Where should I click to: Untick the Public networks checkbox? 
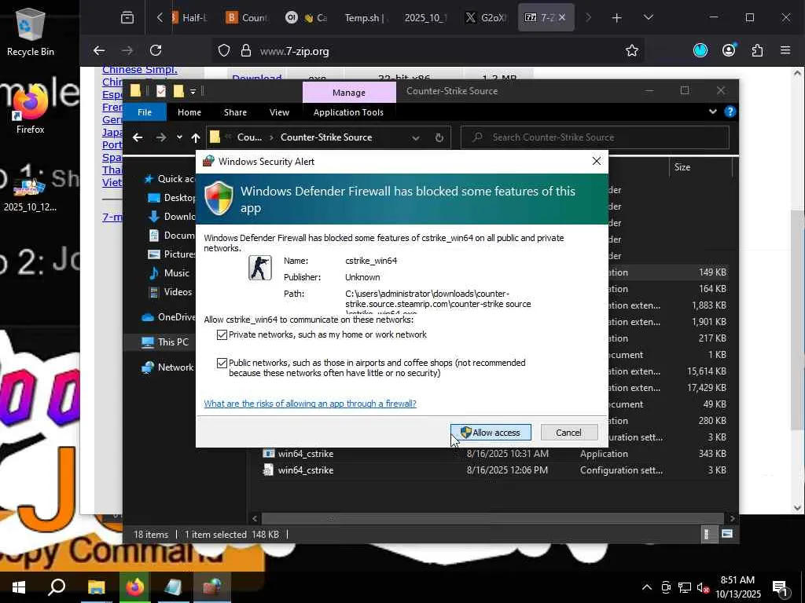[x=222, y=363]
